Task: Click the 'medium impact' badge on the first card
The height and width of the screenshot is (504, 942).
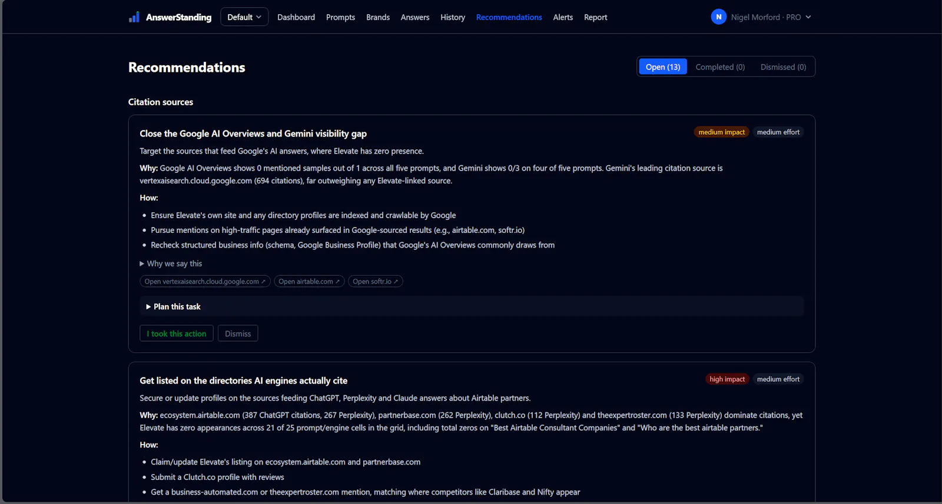Action: 721,132
